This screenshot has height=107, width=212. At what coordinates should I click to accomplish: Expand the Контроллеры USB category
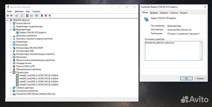[11, 51]
